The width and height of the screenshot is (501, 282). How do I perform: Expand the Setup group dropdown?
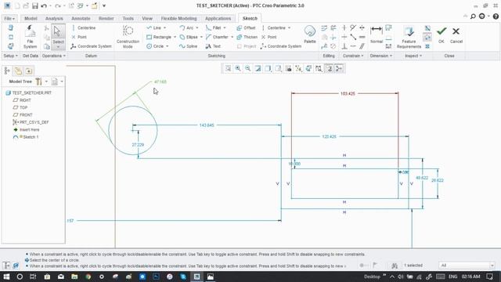tap(10, 56)
